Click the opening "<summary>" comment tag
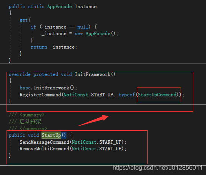This screenshot has height=175, width=206. pos(32,115)
